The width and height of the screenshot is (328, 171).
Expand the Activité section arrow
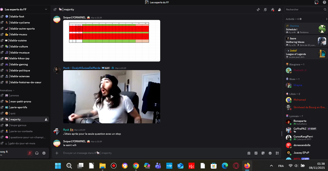click(x=326, y=19)
